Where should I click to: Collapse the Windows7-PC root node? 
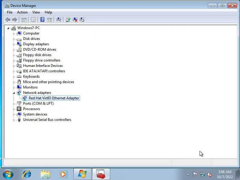8,28
